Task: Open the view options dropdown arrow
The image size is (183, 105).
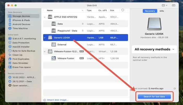Action: tap(167, 5)
